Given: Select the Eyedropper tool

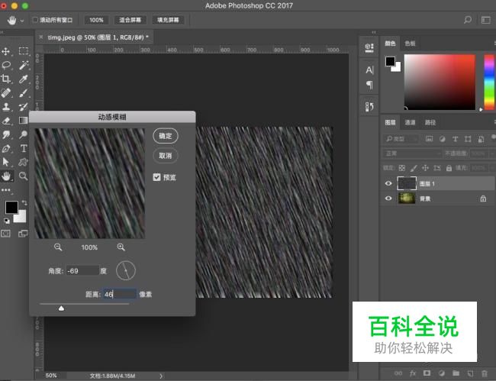Looking at the screenshot, I should (24, 79).
